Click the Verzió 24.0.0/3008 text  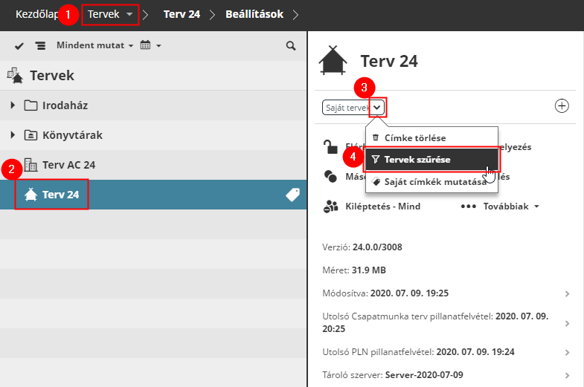(362, 247)
